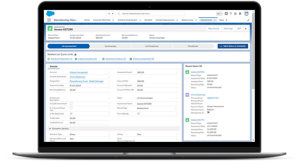299x161 pixels.
Task: Open the Pastoral Care tab
Action: pyautogui.click(x=188, y=20)
